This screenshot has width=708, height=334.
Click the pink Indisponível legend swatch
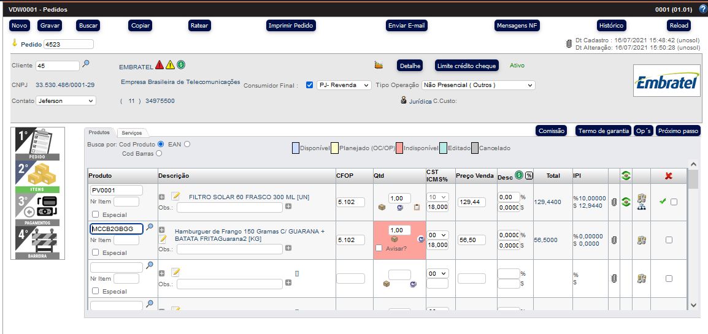pos(399,148)
